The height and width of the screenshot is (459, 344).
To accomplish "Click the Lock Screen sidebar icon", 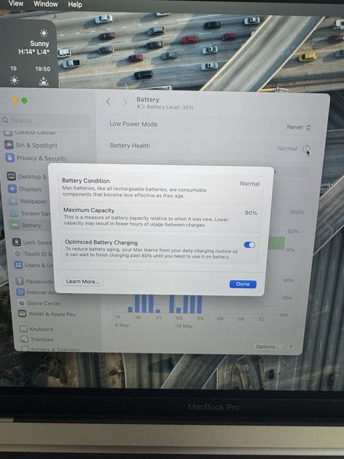I will pyautogui.click(x=16, y=242).
